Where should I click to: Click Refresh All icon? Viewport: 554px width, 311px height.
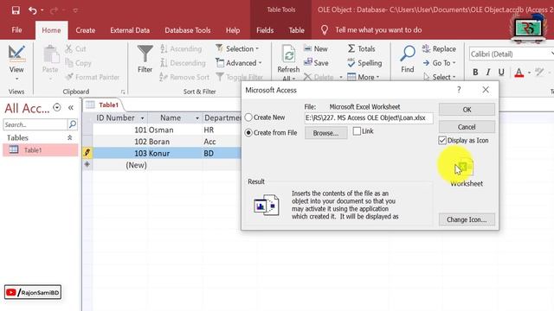click(288, 54)
